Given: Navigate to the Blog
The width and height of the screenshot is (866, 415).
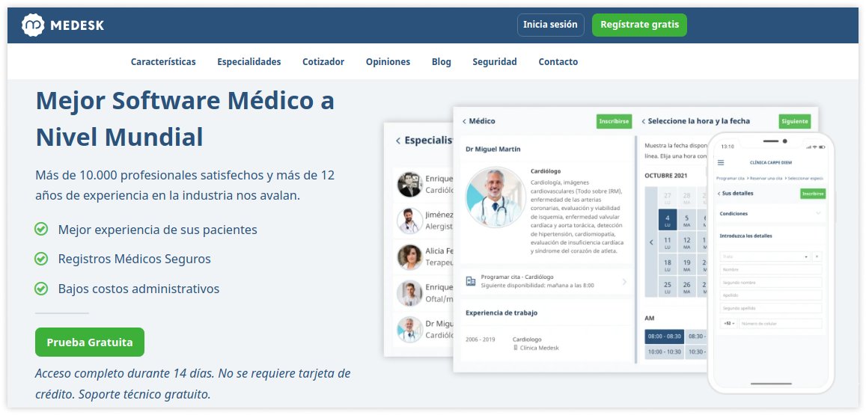Looking at the screenshot, I should point(442,62).
